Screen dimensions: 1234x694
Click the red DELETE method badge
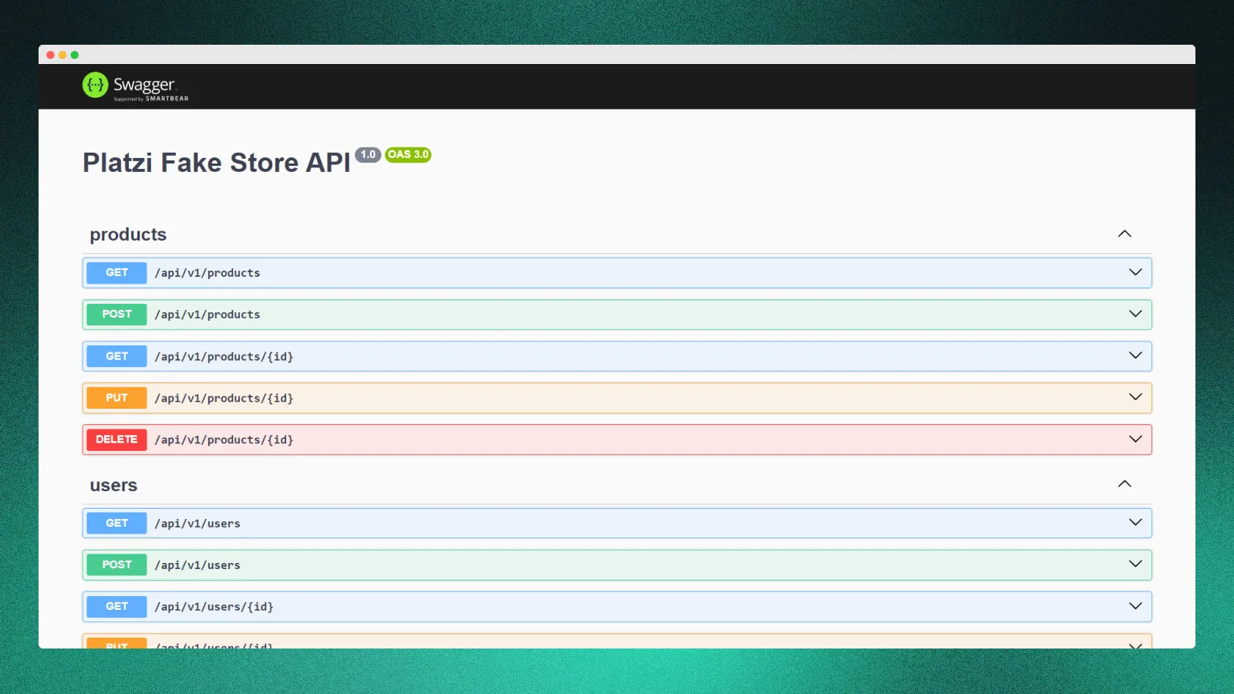(x=116, y=440)
